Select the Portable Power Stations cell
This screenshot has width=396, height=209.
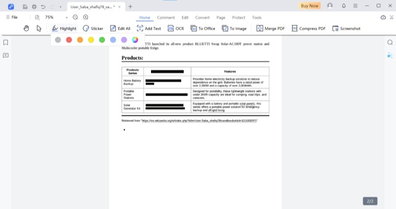(x=133, y=95)
